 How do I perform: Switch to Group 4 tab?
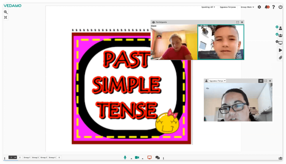tap(52, 157)
